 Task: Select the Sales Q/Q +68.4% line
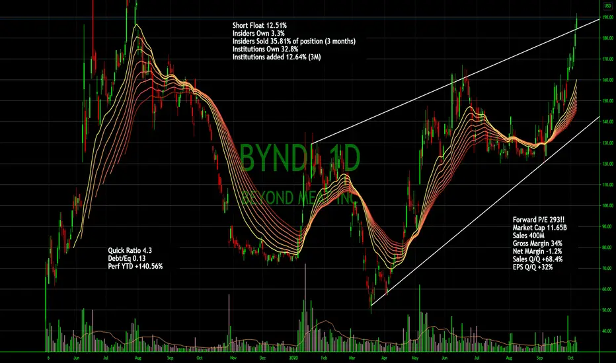[x=537, y=259]
